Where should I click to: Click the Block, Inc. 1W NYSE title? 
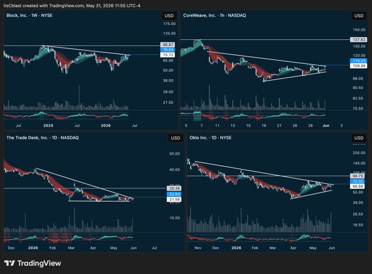click(x=30, y=15)
